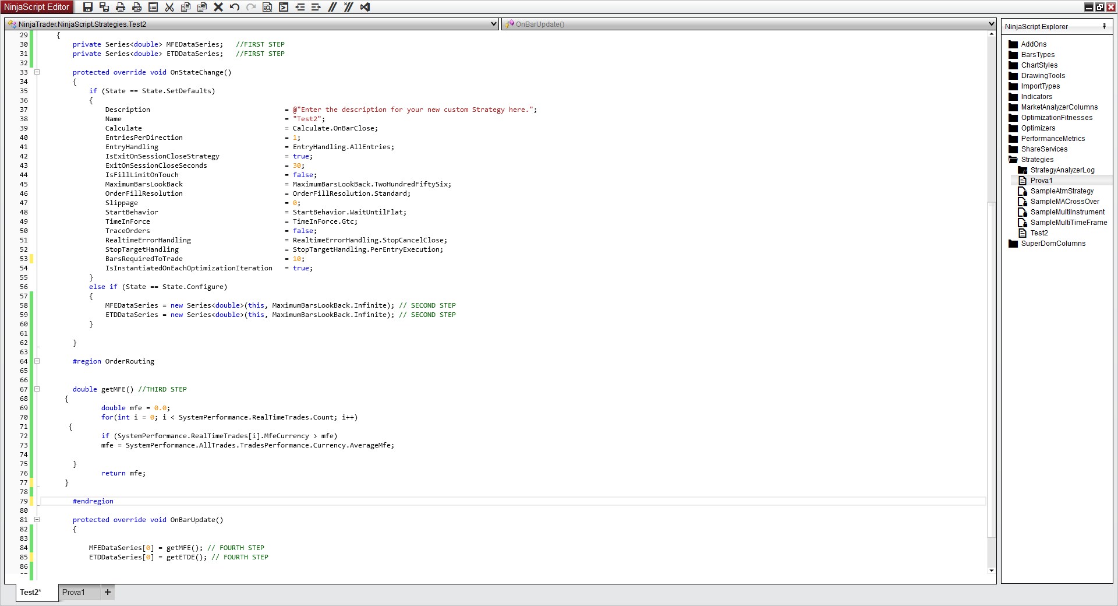Screen dimensions: 1118x606
Task: Open print preview from the toolbar
Action: point(137,7)
